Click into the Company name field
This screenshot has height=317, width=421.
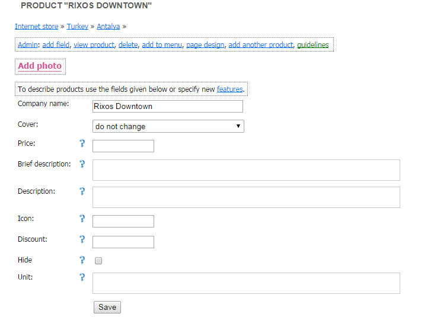[168, 107]
